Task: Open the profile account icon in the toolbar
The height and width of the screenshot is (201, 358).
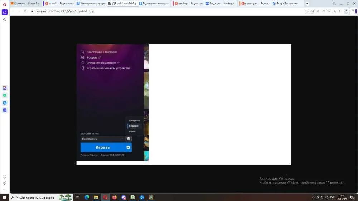Action: [346, 11]
